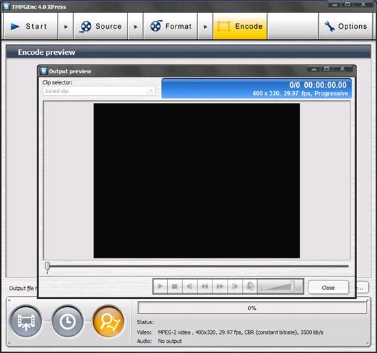Click the blue timecode display panel
The height and width of the screenshot is (353, 377).
(x=256, y=88)
